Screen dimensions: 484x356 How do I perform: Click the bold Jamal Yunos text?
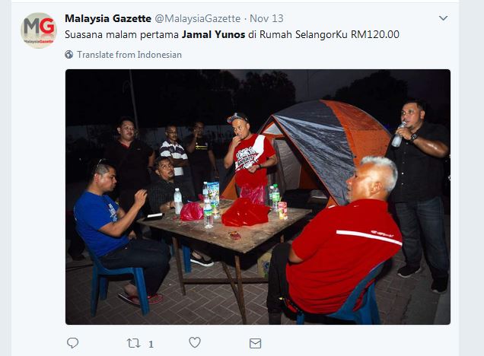[213, 34]
